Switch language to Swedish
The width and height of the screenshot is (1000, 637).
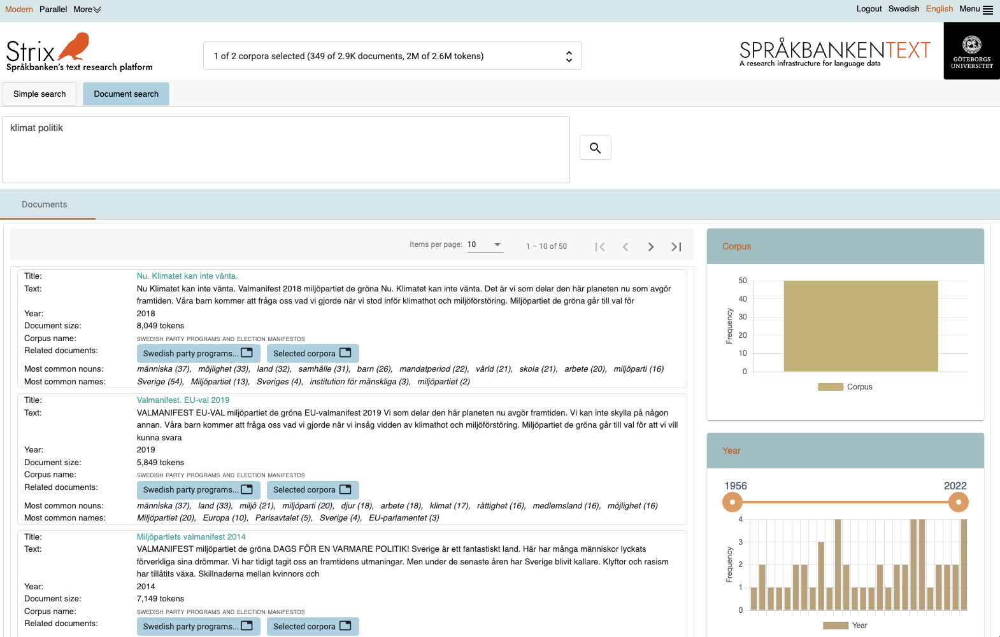[x=904, y=9]
